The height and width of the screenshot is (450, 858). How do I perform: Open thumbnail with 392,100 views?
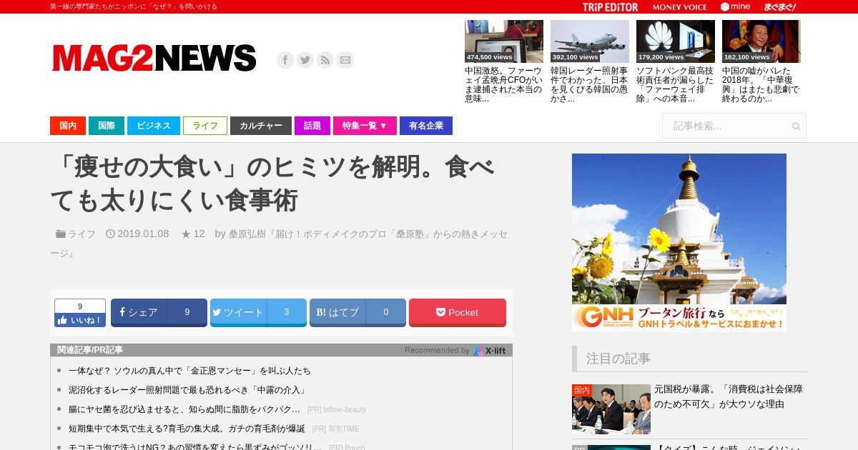coord(590,41)
